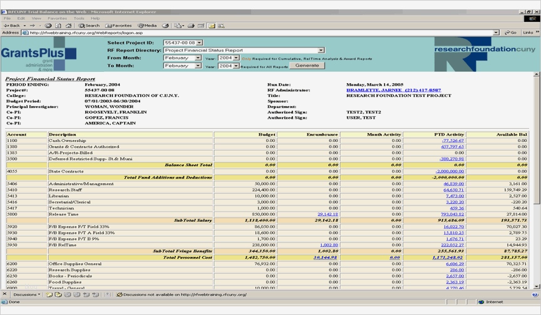Open the Favorites toolbar button
541x315 pixels.
click(x=118, y=26)
